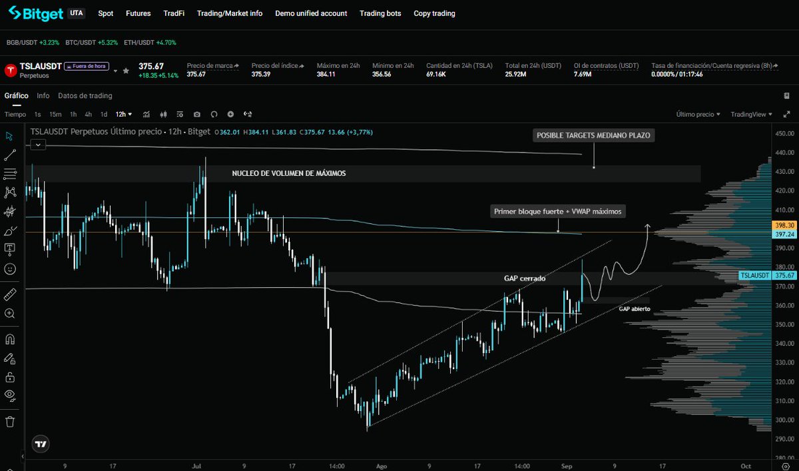Collapse the chart legend chevron
This screenshot has height=471, width=799.
coord(38,144)
